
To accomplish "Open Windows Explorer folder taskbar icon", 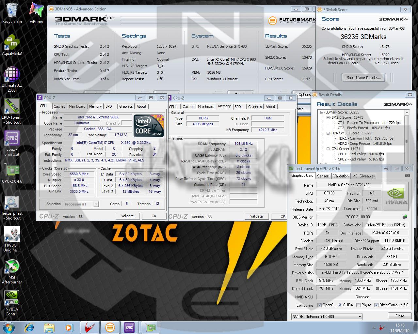I will click(49, 327).
